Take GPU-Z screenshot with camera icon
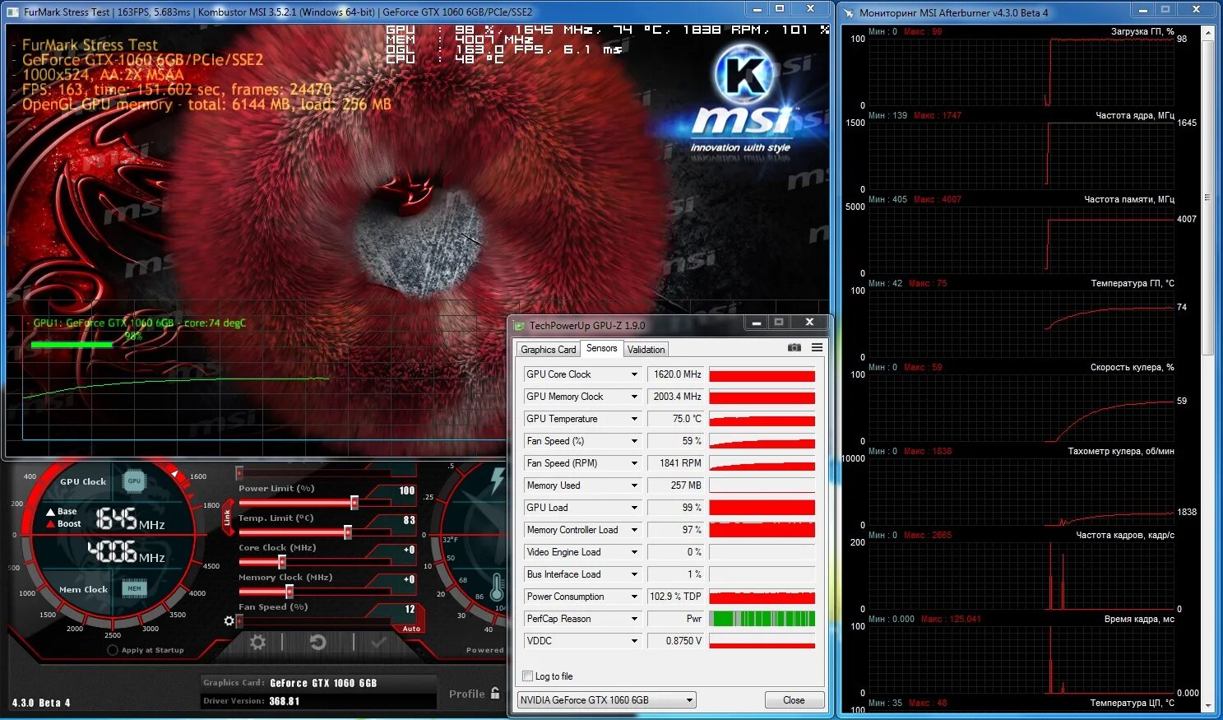Viewport: 1223px width, 720px height. pyautogui.click(x=794, y=348)
